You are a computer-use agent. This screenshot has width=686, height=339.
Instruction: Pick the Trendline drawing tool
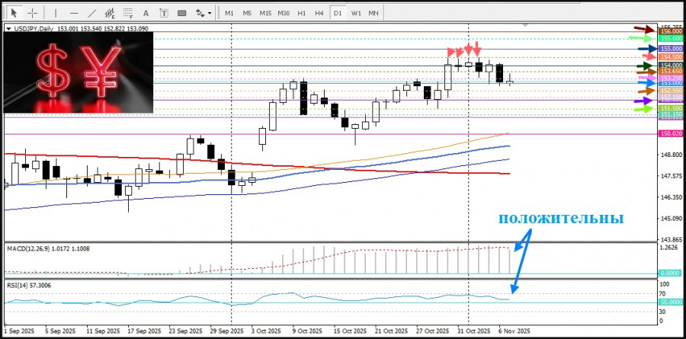point(92,13)
